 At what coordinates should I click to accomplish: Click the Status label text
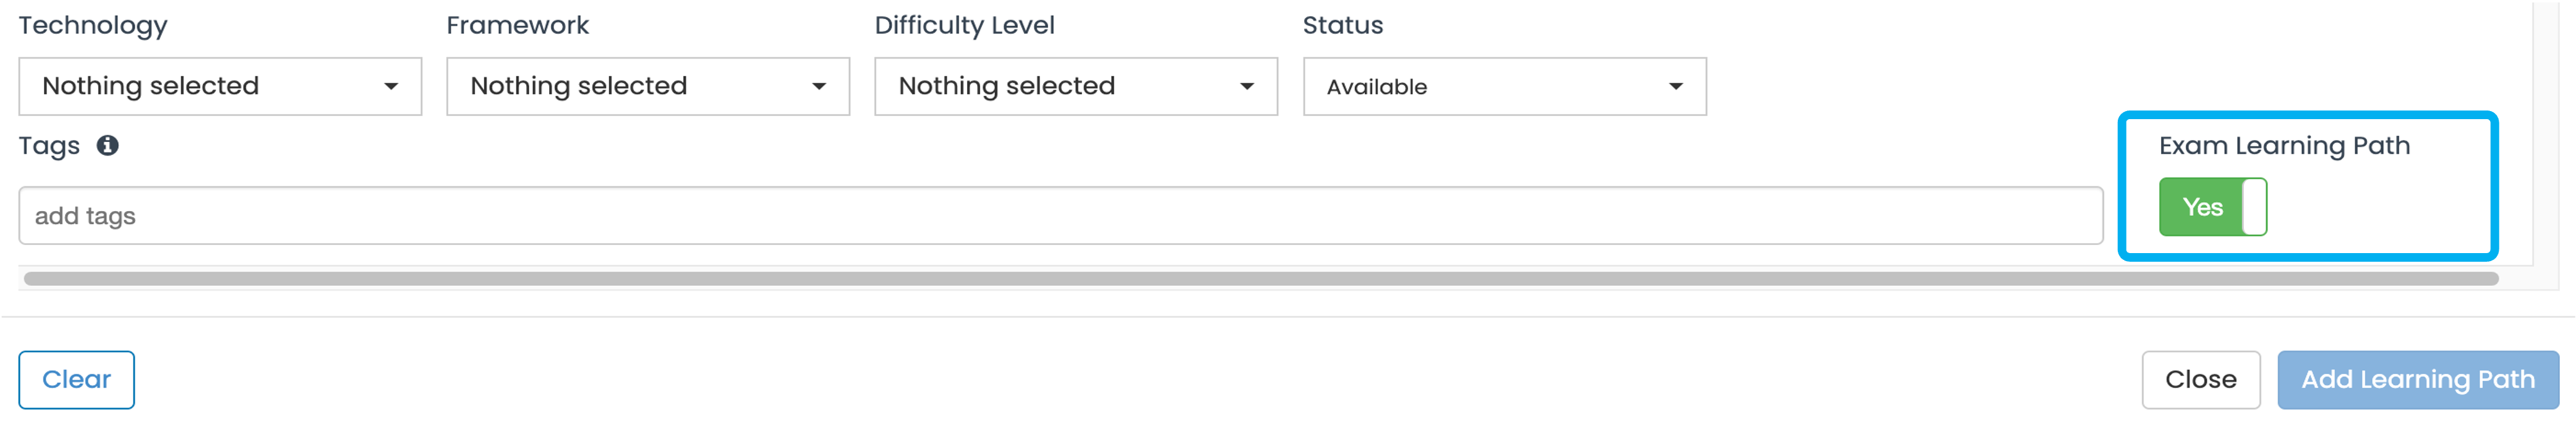point(1343,25)
